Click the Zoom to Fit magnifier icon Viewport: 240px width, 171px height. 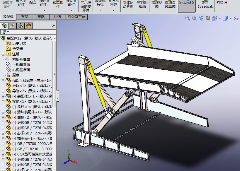pos(187,18)
